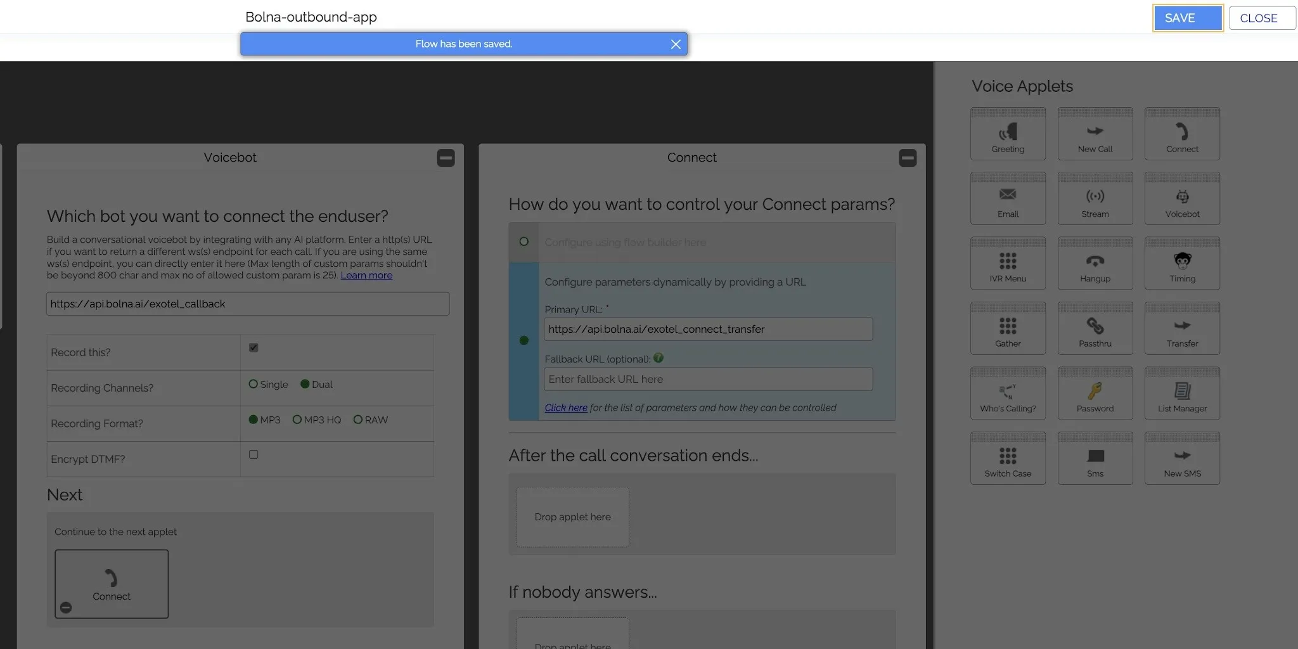The height and width of the screenshot is (649, 1298).
Task: Click the Timing applet
Action: click(x=1182, y=263)
